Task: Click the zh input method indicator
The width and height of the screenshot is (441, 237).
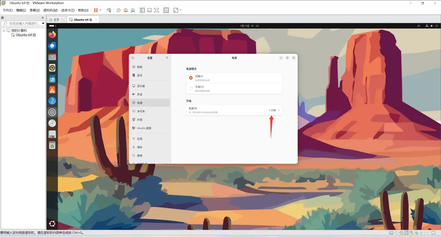Action: click(x=419, y=26)
